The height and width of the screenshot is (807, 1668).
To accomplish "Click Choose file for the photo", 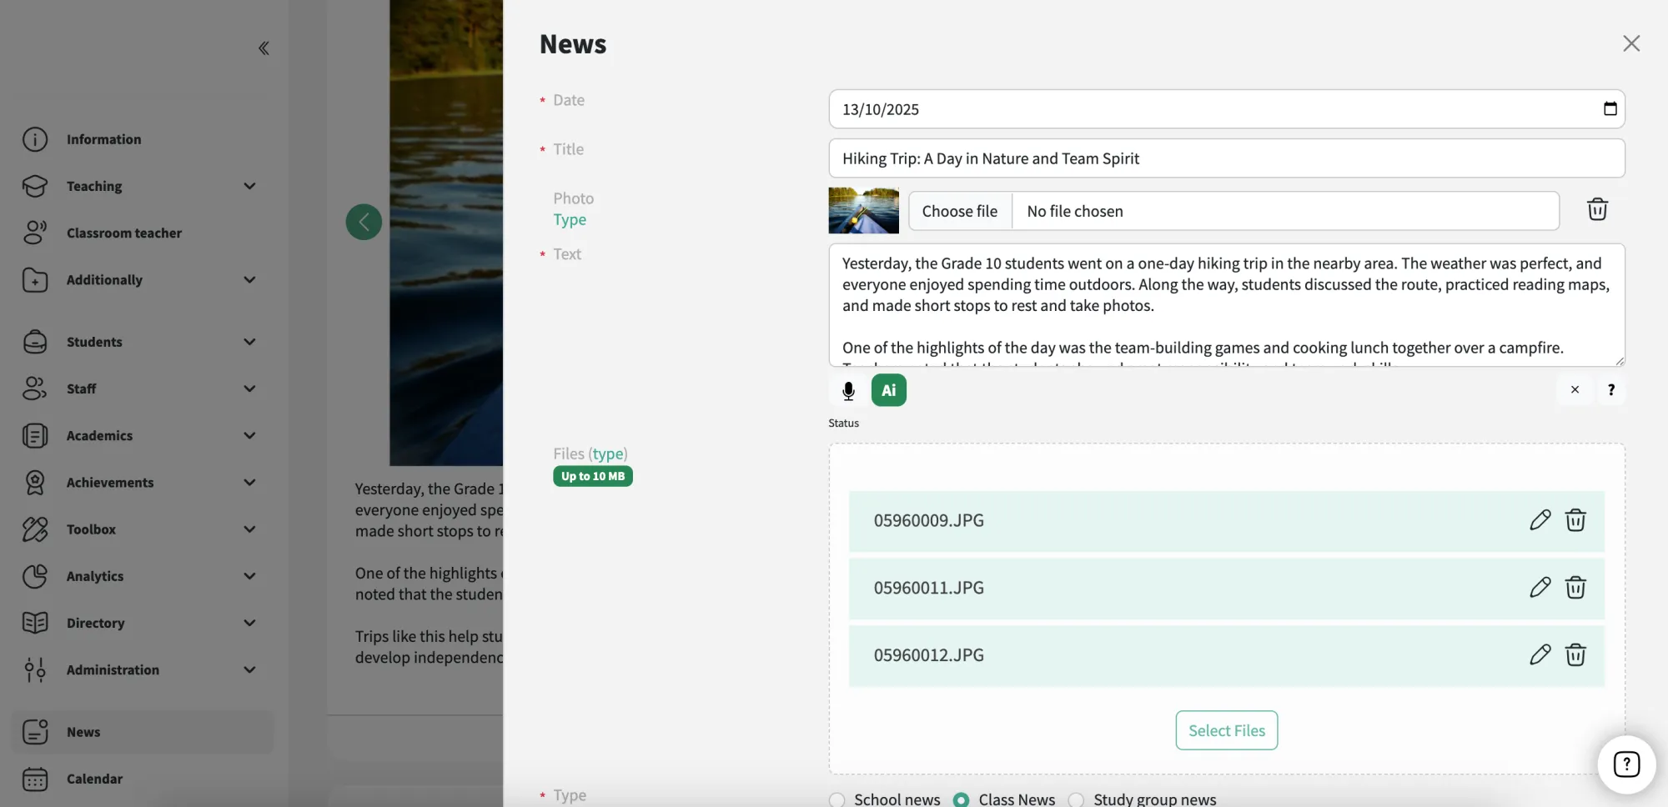I will click(x=960, y=211).
